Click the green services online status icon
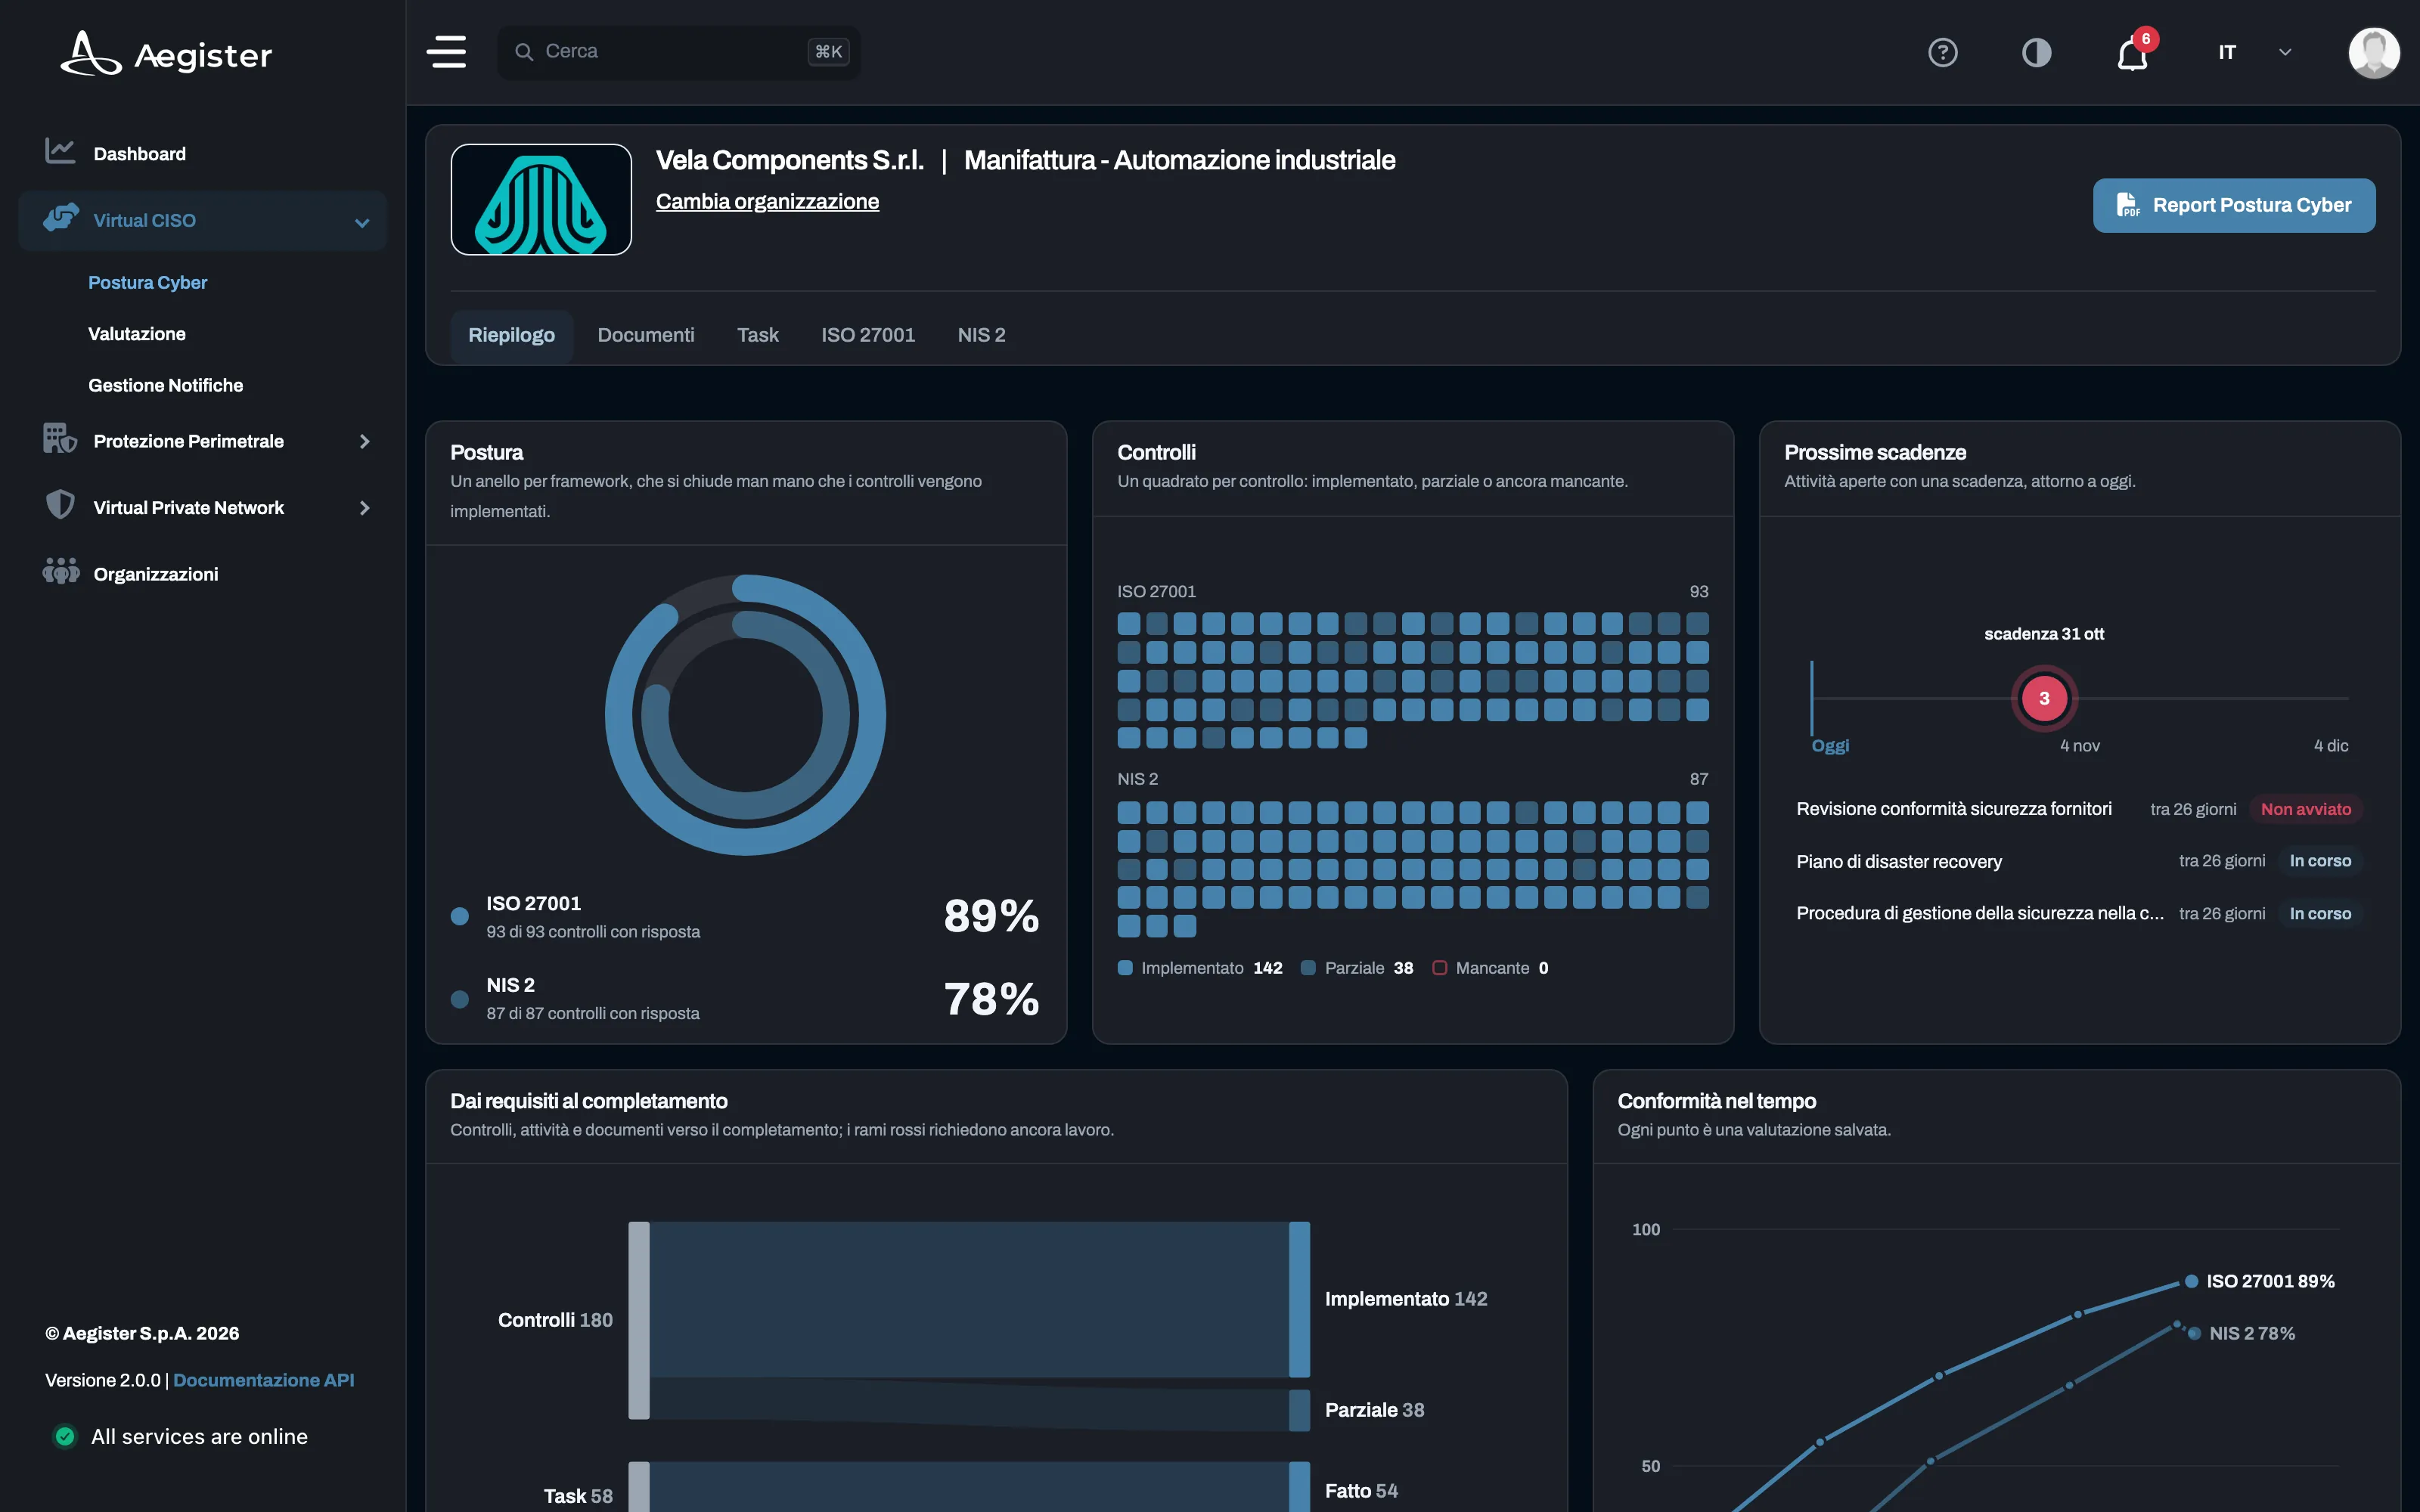The width and height of the screenshot is (2420, 1512). (65, 1436)
